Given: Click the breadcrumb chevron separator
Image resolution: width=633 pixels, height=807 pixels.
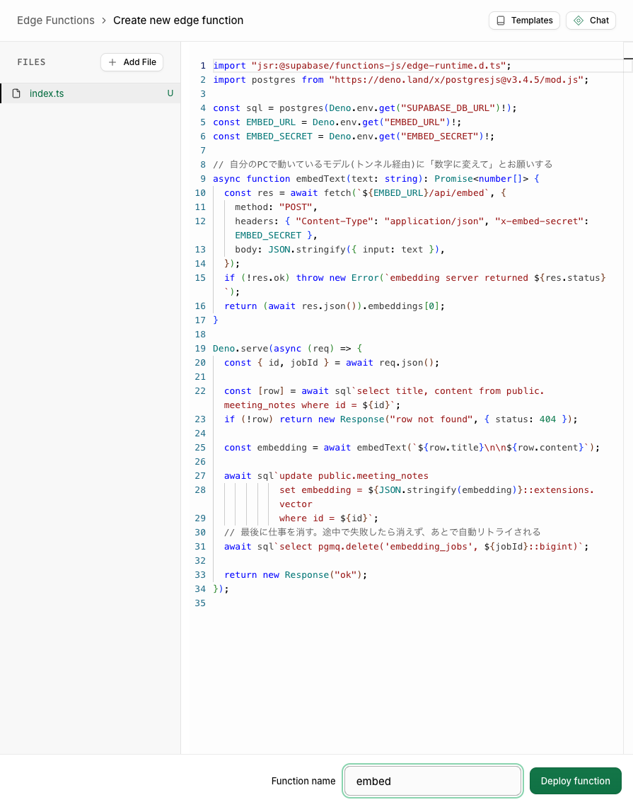Looking at the screenshot, I should pyautogui.click(x=104, y=21).
